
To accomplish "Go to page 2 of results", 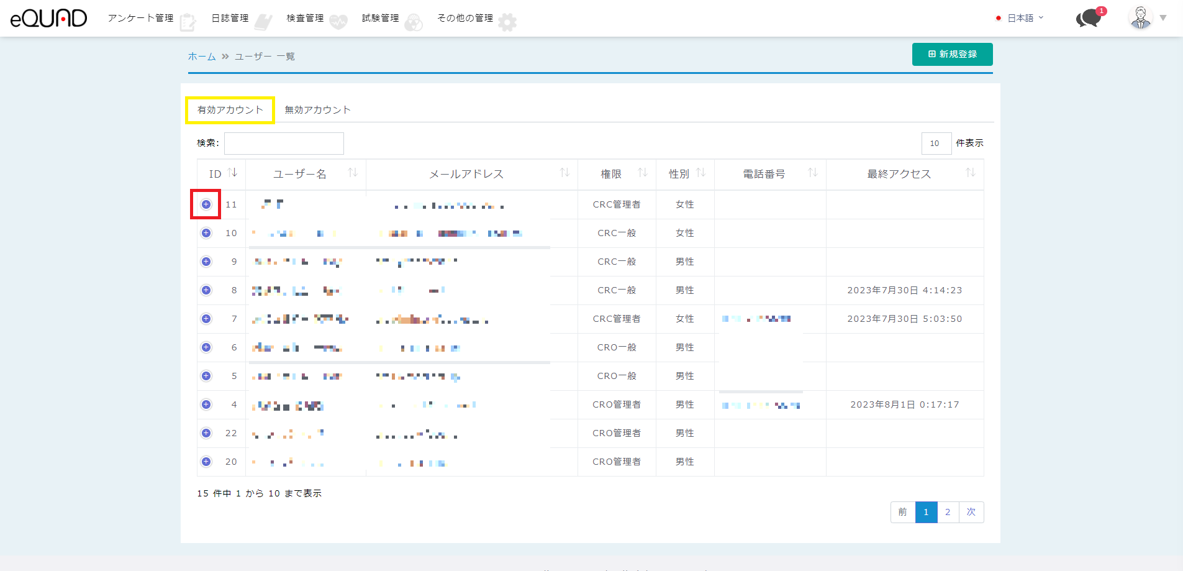I will (948, 512).
